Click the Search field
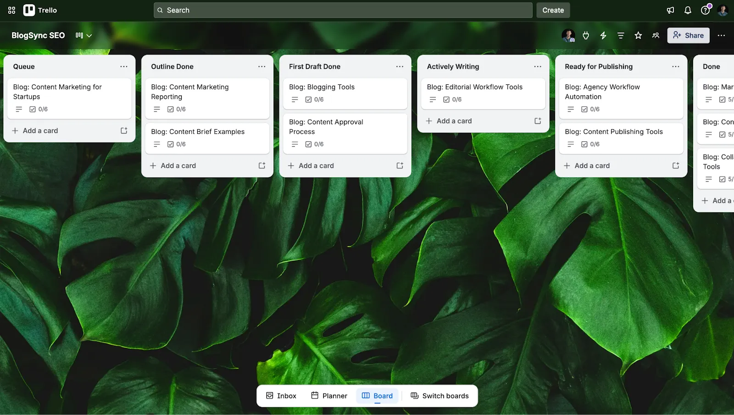 pos(342,10)
